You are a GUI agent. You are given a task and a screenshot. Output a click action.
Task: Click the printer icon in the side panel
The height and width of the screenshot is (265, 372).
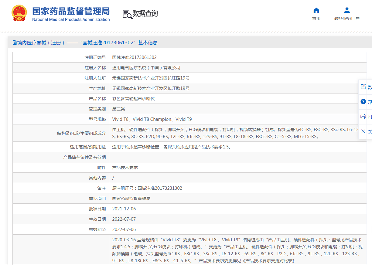(363, 116)
